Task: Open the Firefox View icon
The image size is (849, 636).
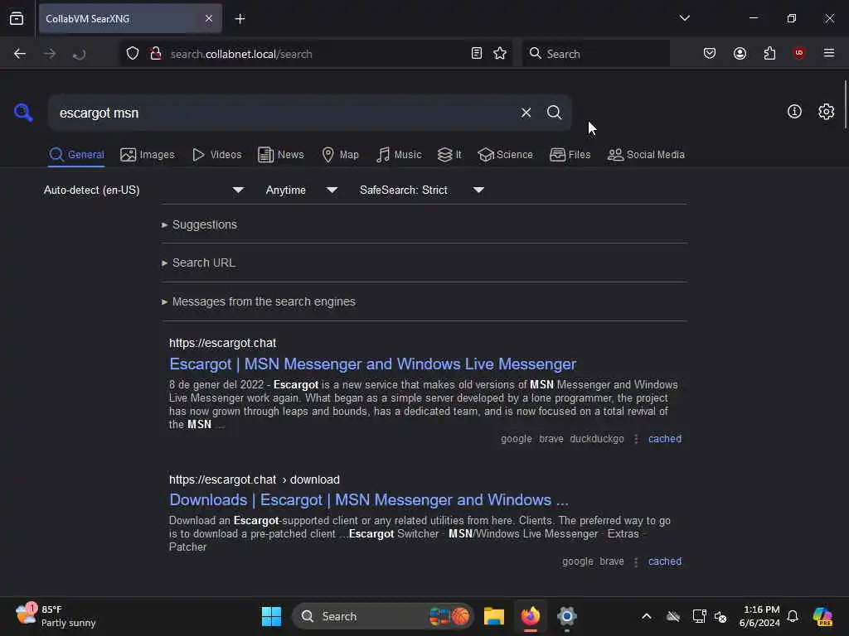Action: click(17, 18)
